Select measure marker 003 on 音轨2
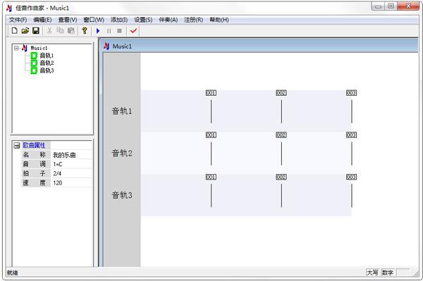Image resolution: width=423 pixels, height=281 pixels. click(351, 135)
